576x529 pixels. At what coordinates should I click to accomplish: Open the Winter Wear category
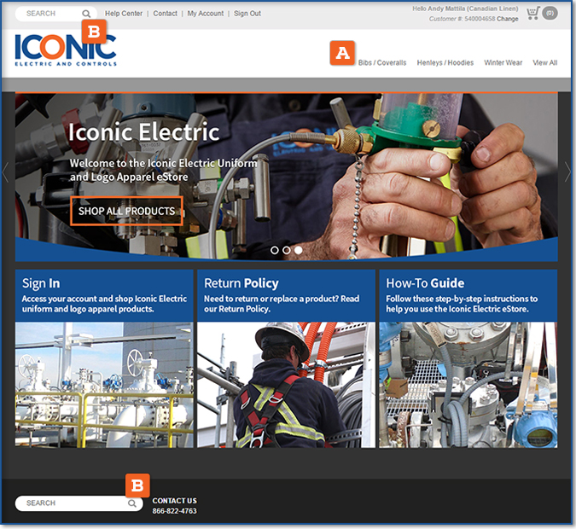tap(503, 63)
